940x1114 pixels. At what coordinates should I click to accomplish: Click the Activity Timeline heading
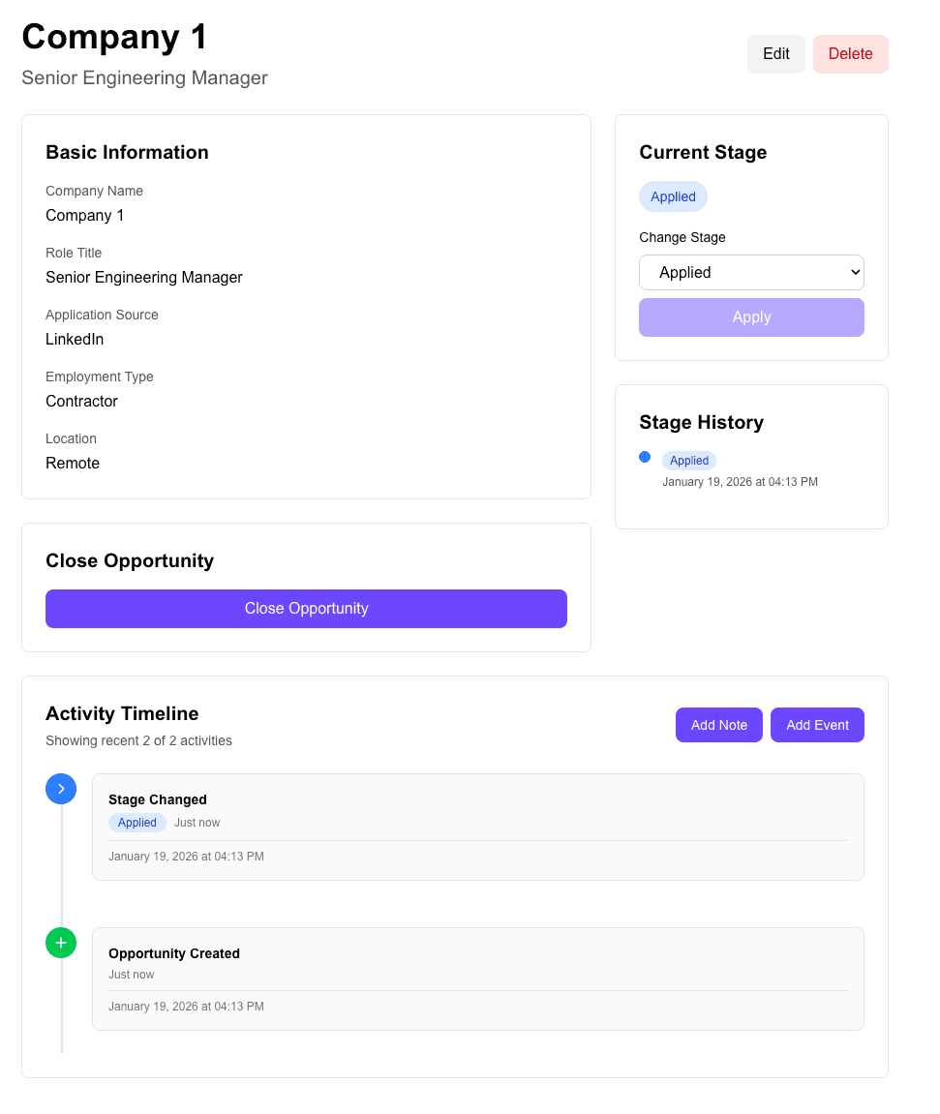[121, 713]
